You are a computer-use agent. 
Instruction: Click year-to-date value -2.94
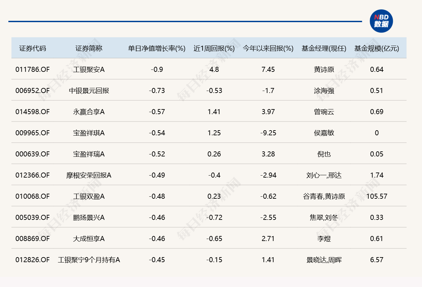coord(268,175)
